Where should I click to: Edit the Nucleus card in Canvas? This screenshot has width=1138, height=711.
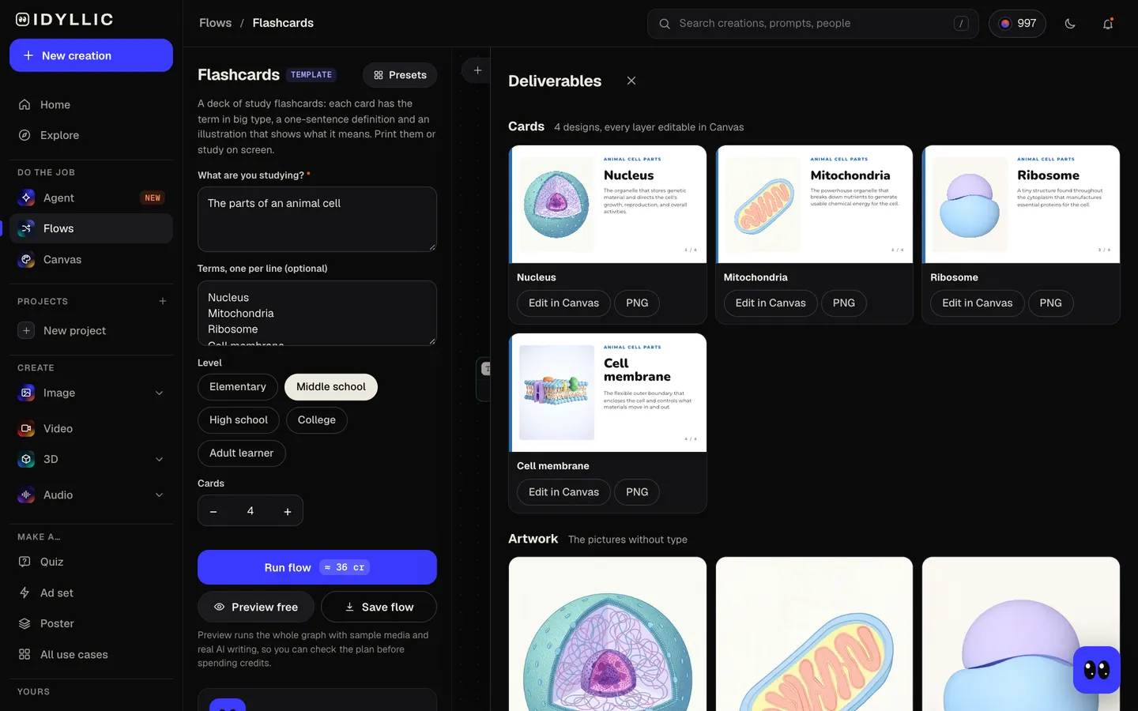(563, 303)
